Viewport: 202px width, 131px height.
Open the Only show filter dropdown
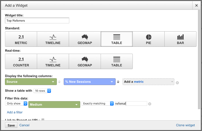(16, 104)
